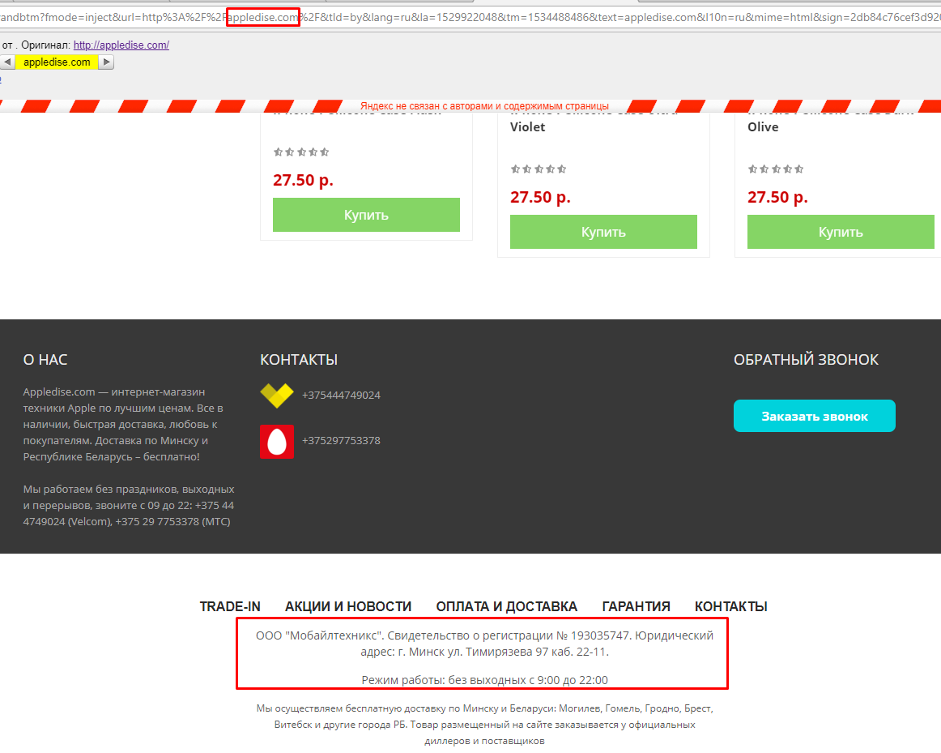
Task: Open ОПЛАТА И ДОСТАВКА footer menu item
Action: click(506, 606)
